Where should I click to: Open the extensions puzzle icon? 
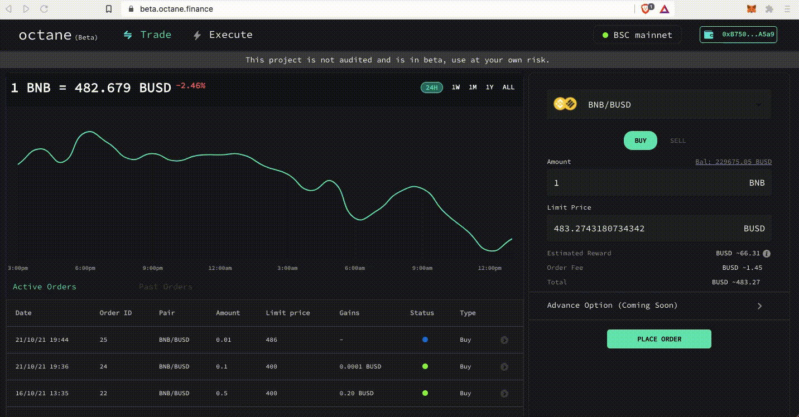[x=769, y=9]
